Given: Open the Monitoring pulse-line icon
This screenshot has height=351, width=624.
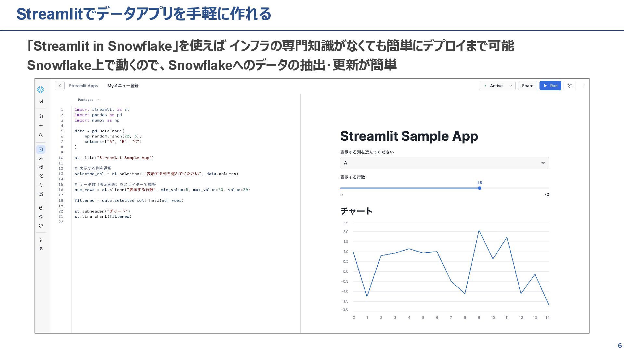Looking at the screenshot, I should [x=41, y=185].
